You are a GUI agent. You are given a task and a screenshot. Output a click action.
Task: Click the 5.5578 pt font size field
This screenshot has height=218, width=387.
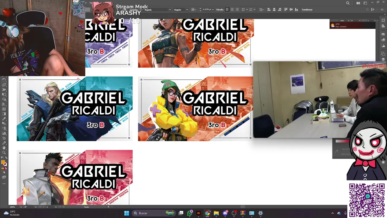[x=207, y=10]
